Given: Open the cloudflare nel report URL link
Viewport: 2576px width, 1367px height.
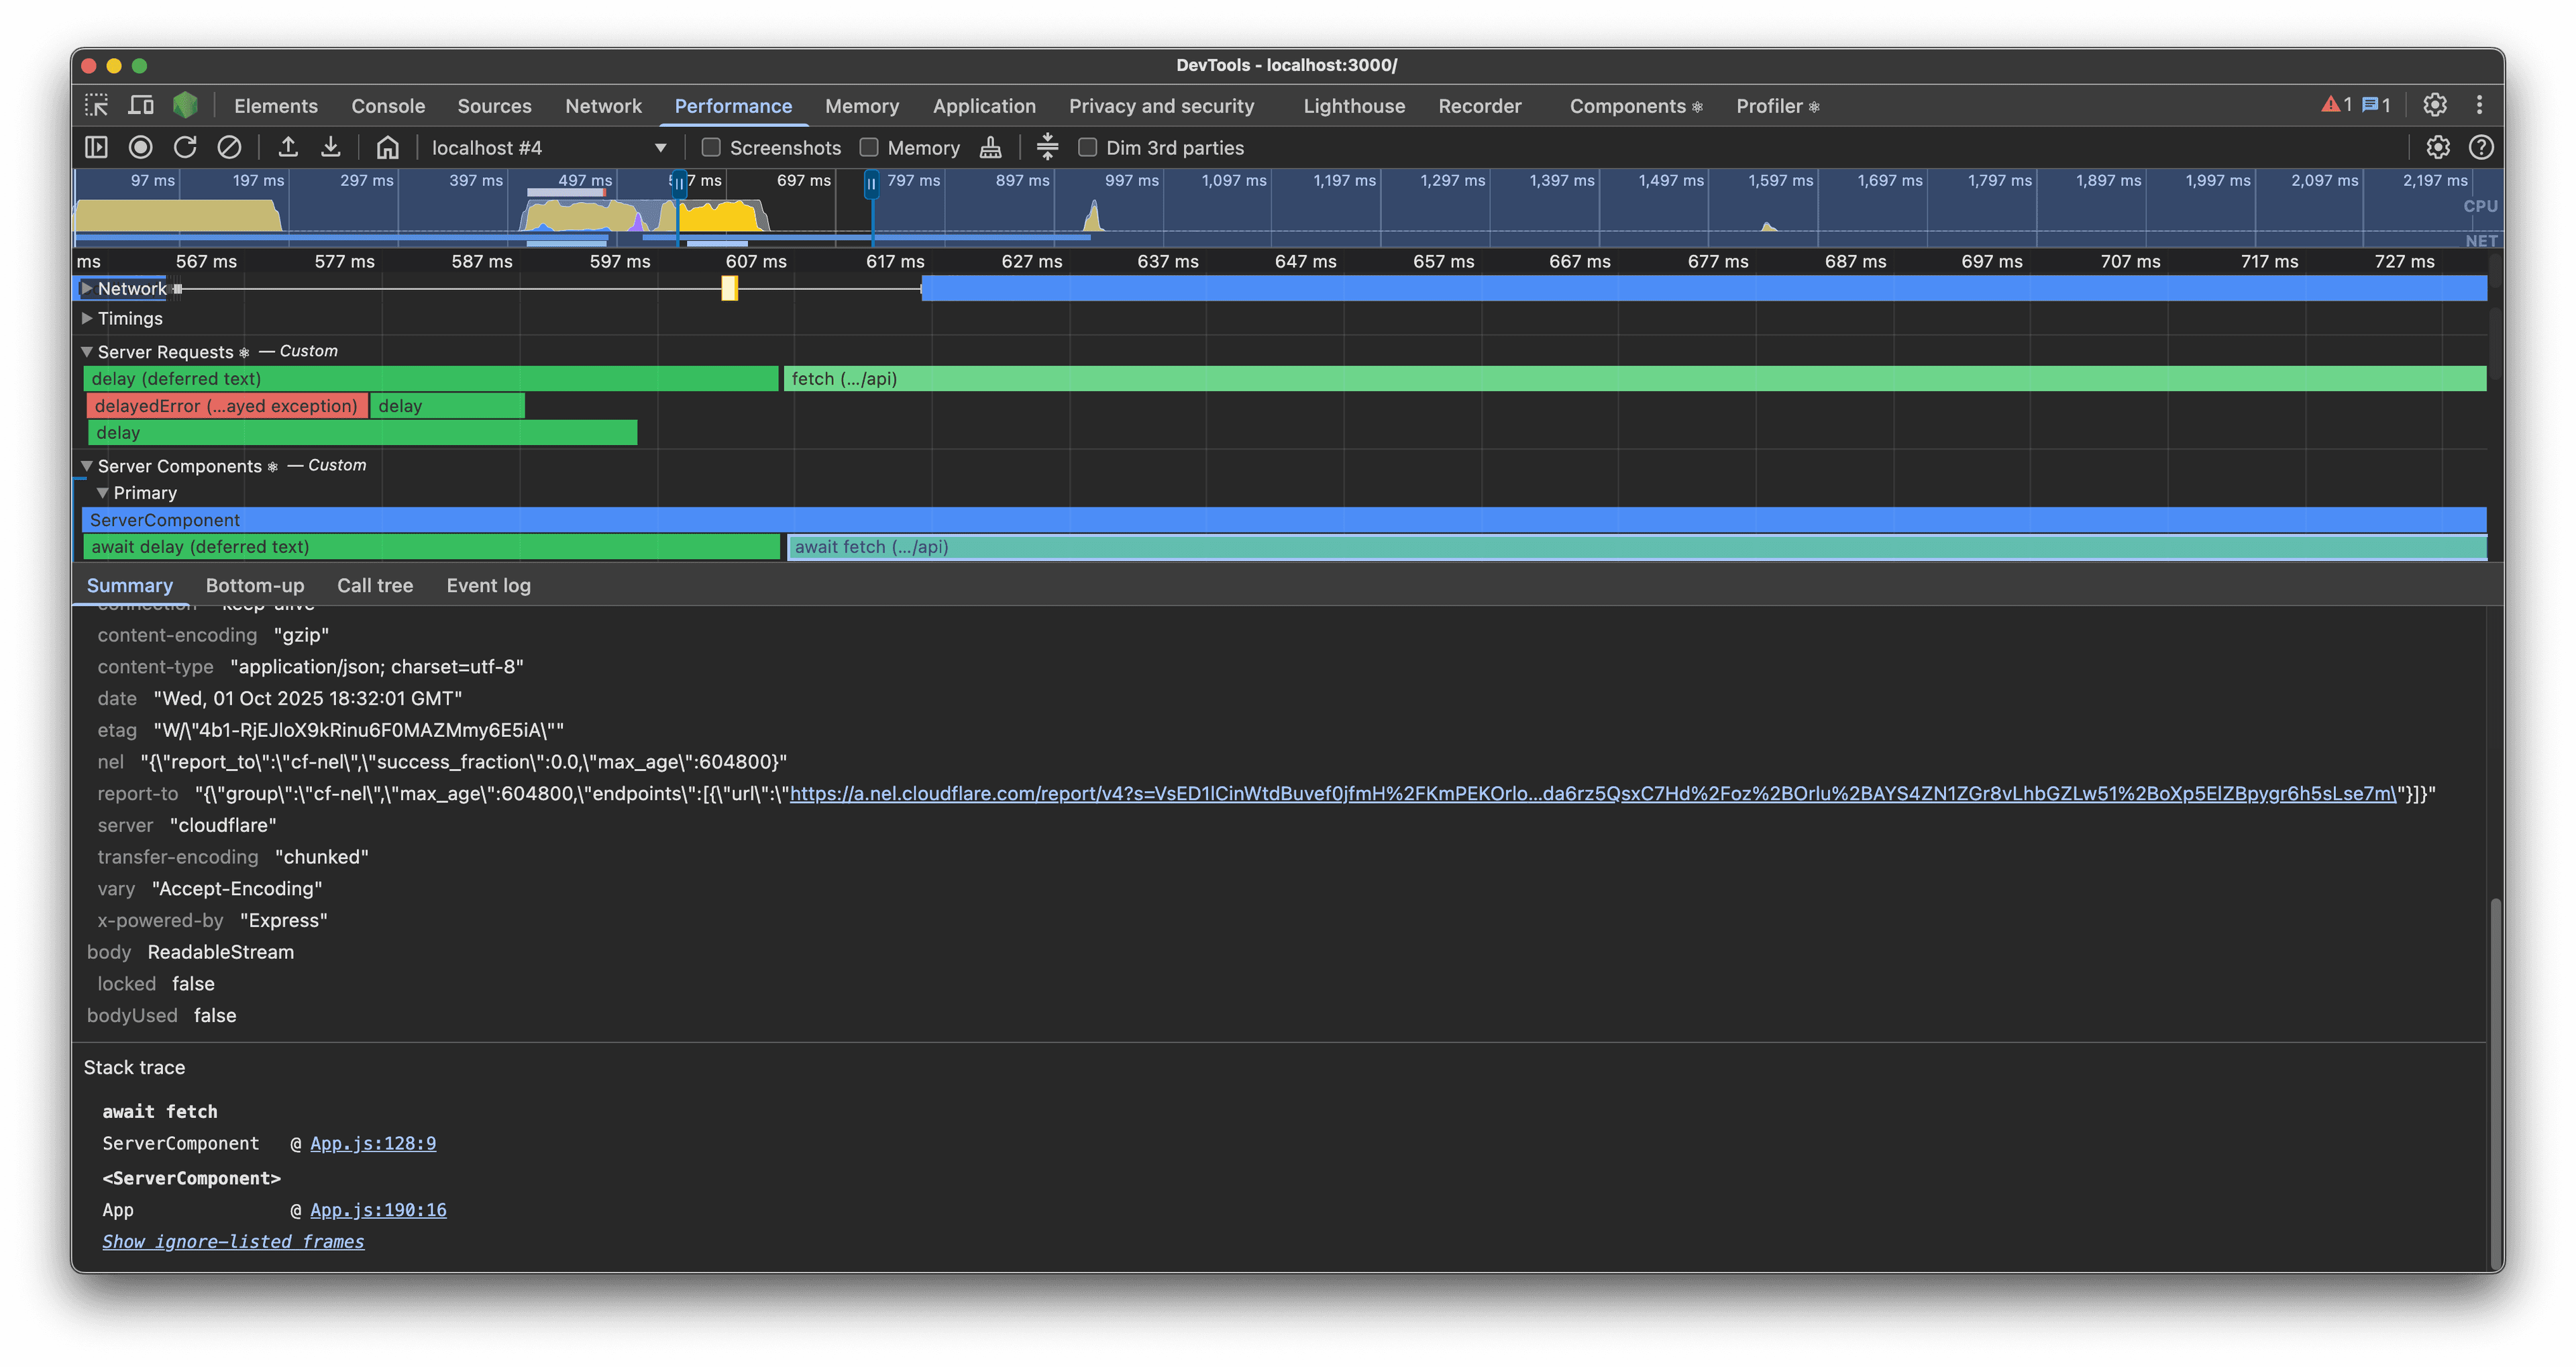Looking at the screenshot, I should (1593, 794).
